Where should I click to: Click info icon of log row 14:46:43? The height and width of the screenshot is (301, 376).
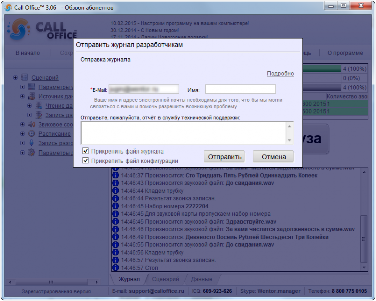[116, 183]
